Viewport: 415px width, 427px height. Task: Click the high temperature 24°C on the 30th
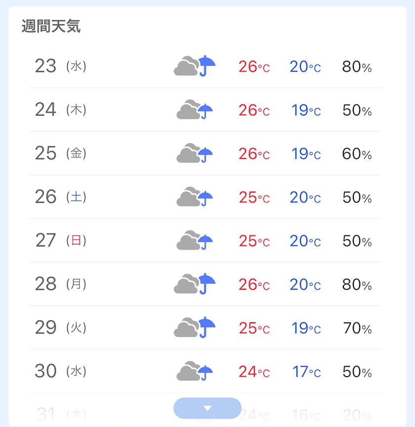254,371
